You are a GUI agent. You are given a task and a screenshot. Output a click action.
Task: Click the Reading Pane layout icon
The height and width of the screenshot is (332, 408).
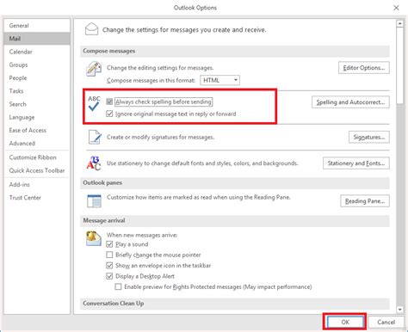click(94, 200)
